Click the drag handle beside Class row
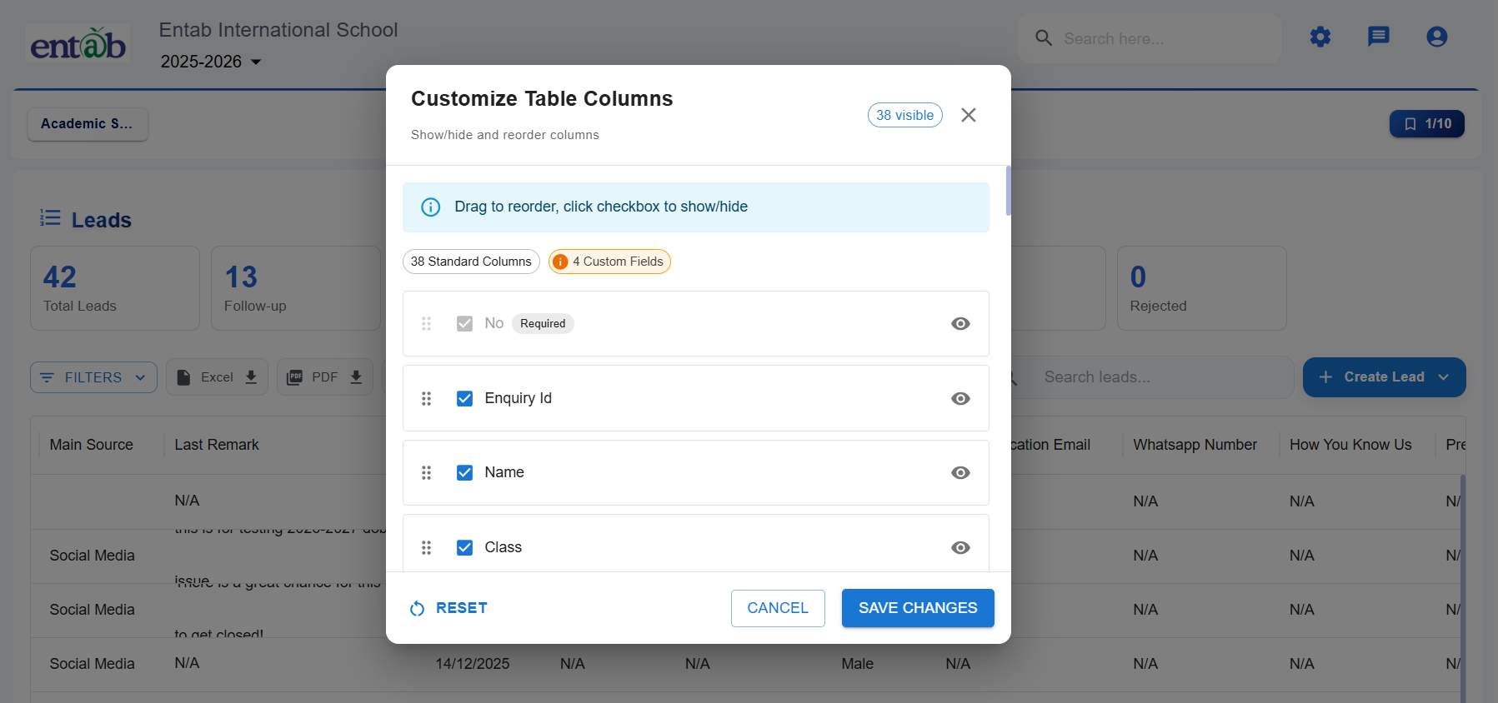Image resolution: width=1498 pixels, height=703 pixels. pos(426,547)
